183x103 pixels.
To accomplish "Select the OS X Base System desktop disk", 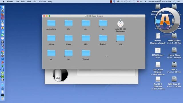I will click(158, 65).
